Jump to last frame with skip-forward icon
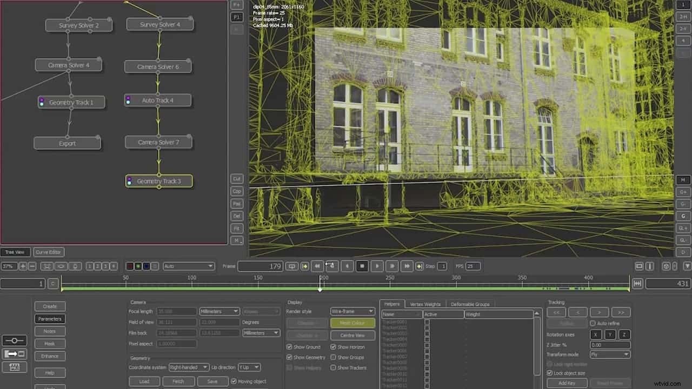The width and height of the screenshot is (692, 389). coord(408,266)
